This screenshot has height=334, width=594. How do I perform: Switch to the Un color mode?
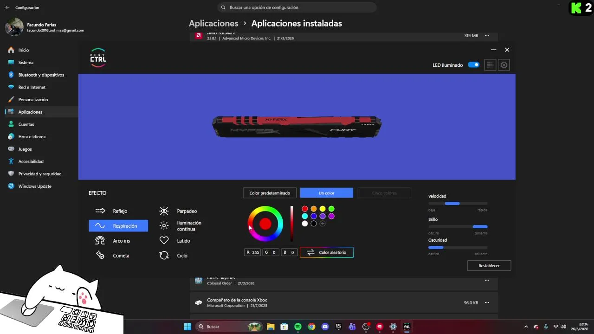326,193
